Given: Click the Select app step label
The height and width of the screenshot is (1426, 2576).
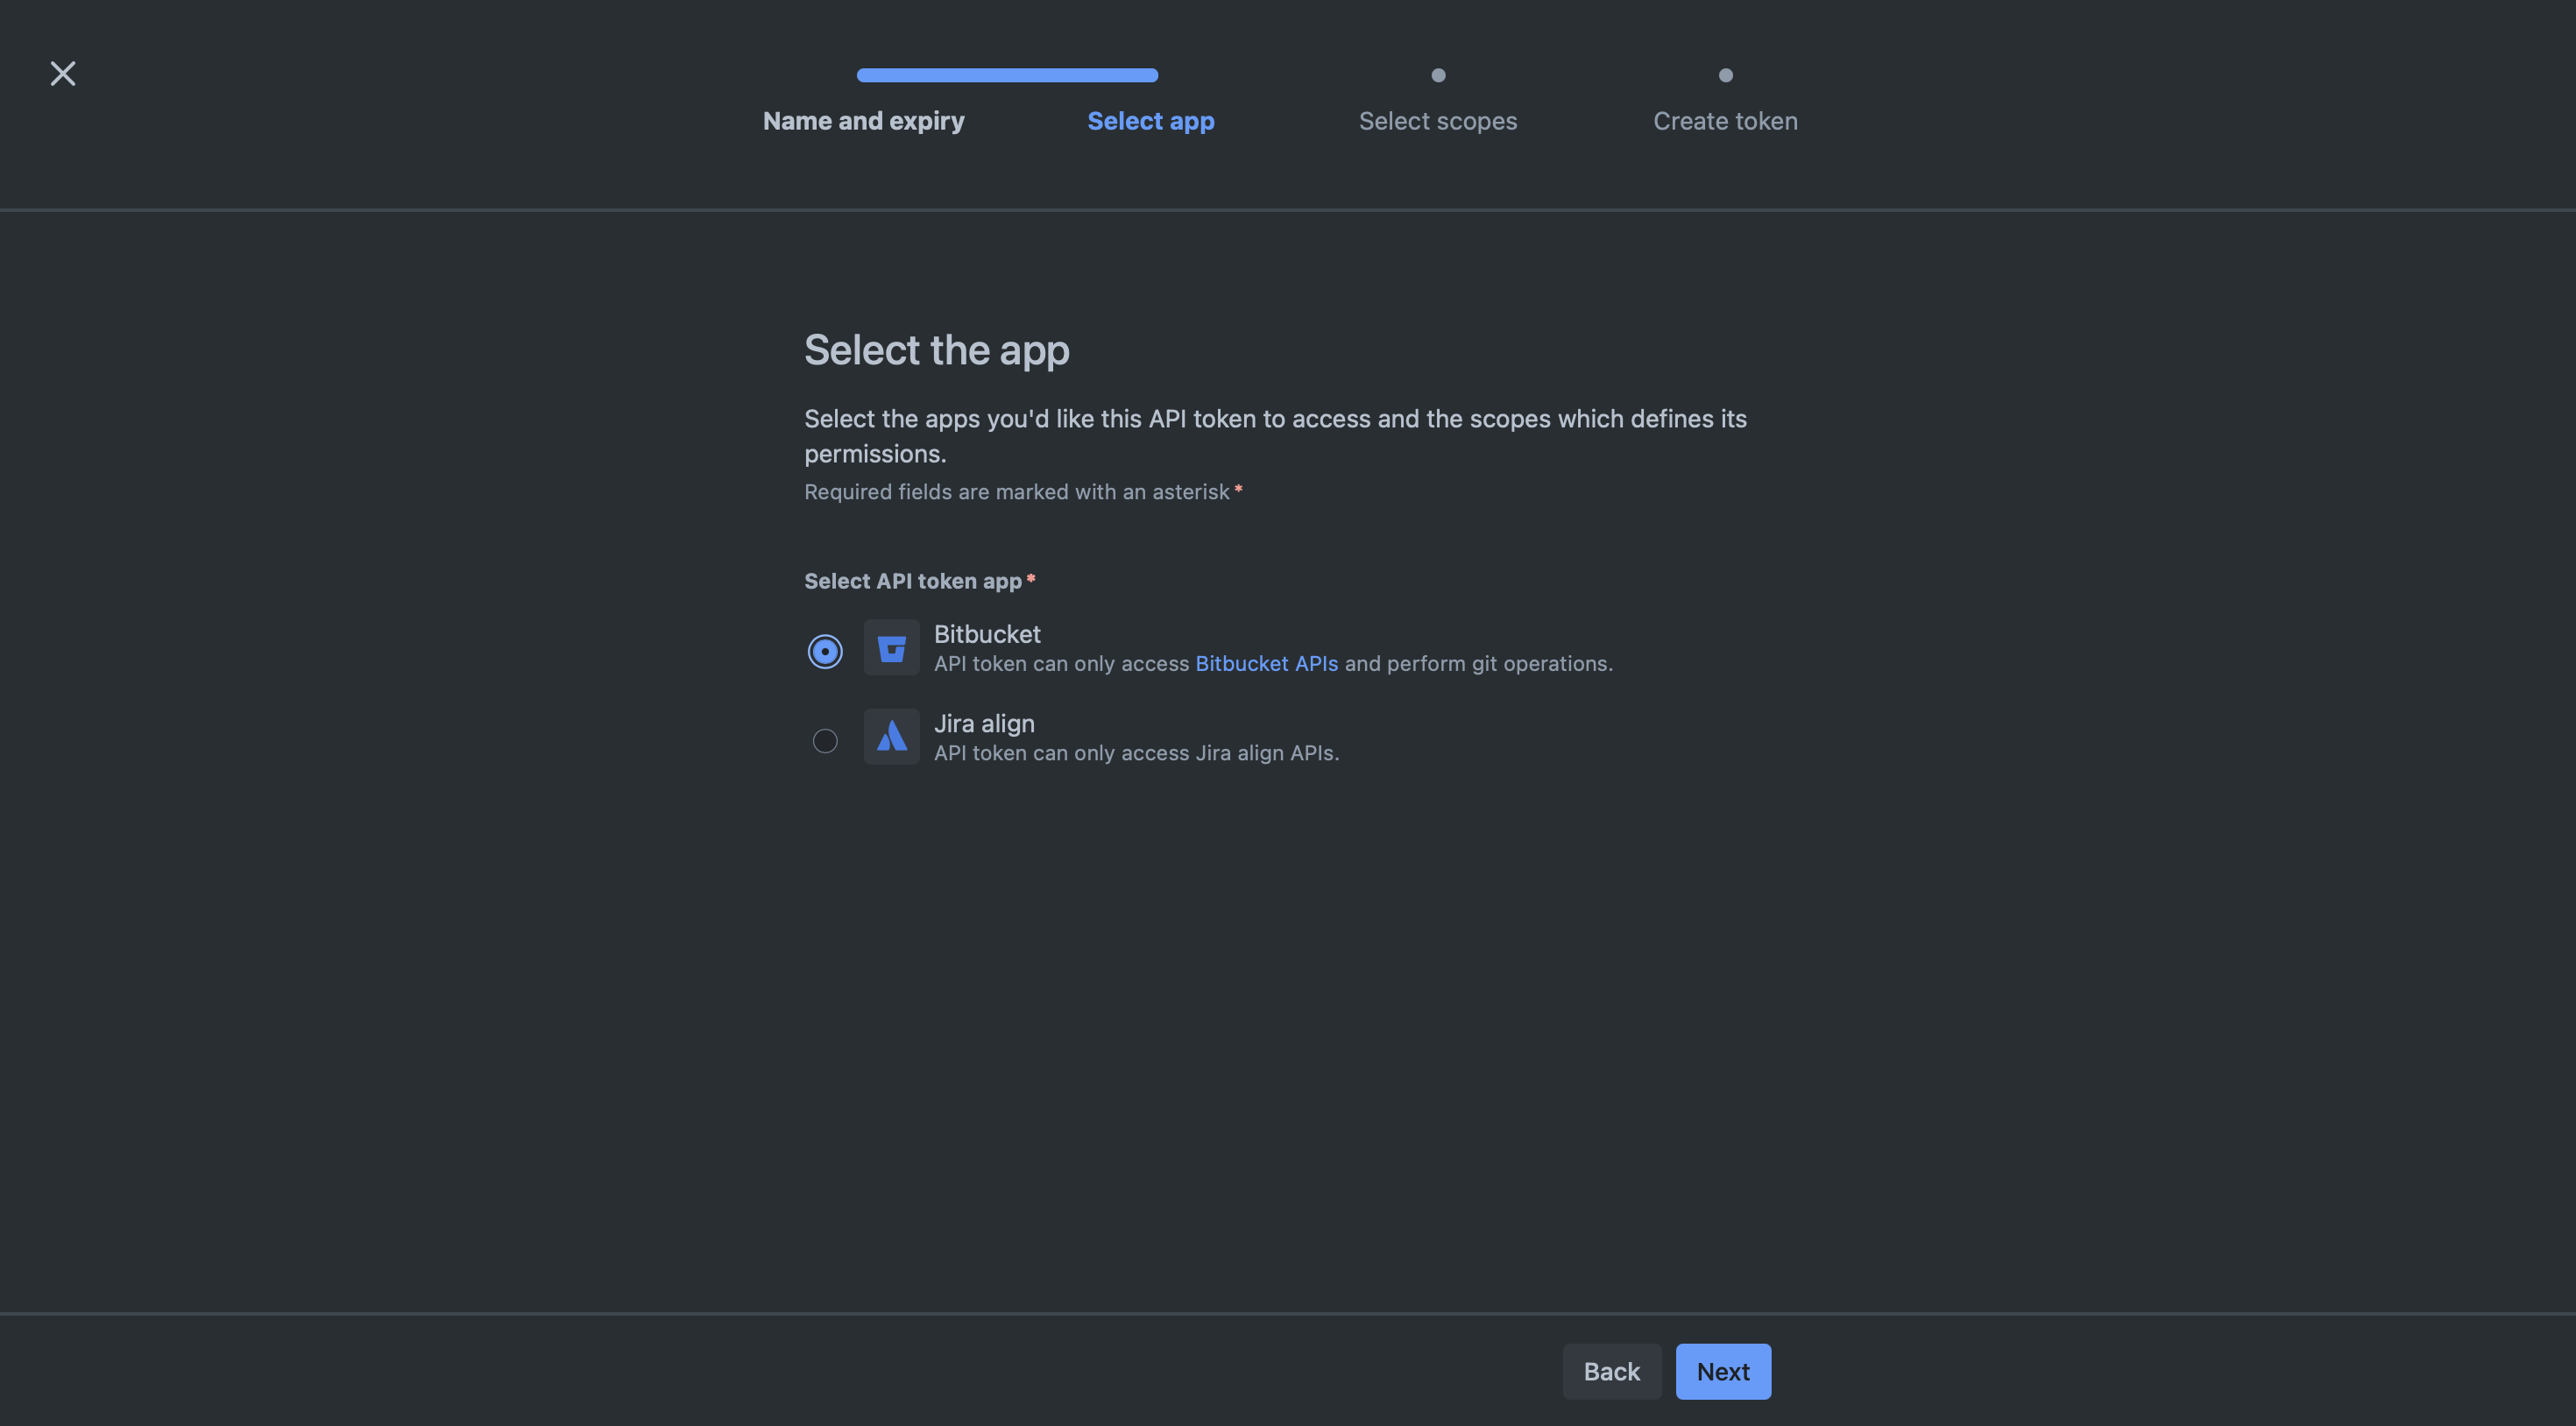Looking at the screenshot, I should (x=1150, y=121).
